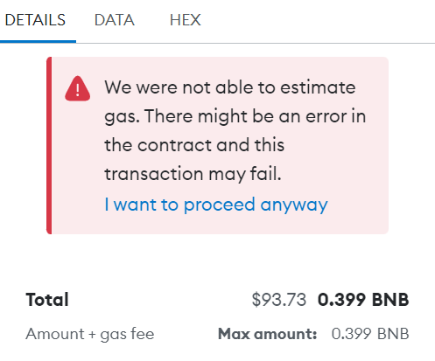
Task: Click the tab bar divider line right of HEX
Action: pos(318,43)
